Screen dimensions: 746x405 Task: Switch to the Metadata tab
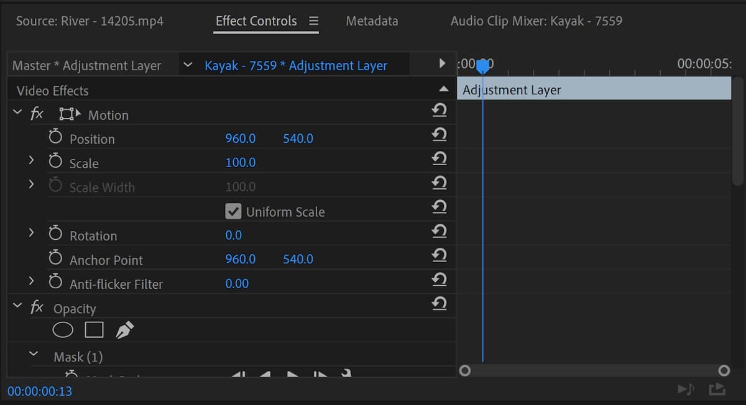coord(371,20)
